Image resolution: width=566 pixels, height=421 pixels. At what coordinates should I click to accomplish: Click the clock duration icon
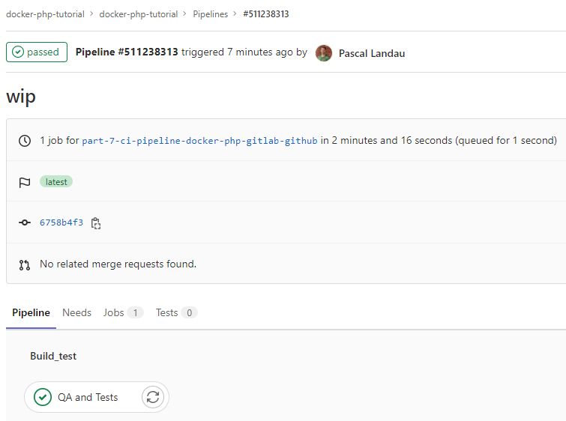pyautogui.click(x=25, y=141)
